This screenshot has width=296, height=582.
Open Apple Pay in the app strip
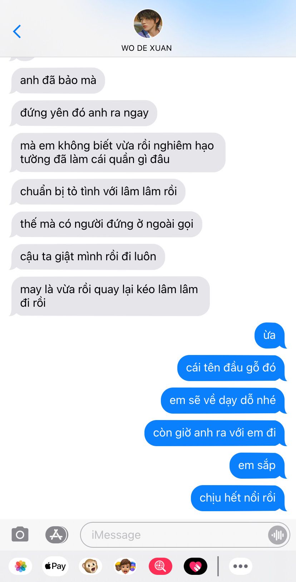pyautogui.click(x=55, y=566)
